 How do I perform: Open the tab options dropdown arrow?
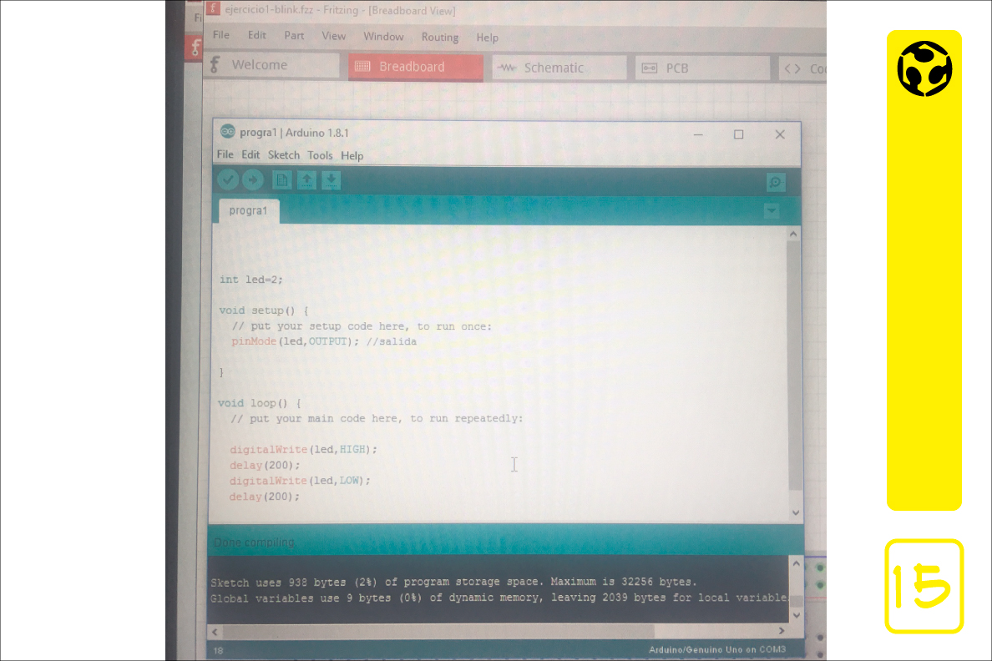772,210
